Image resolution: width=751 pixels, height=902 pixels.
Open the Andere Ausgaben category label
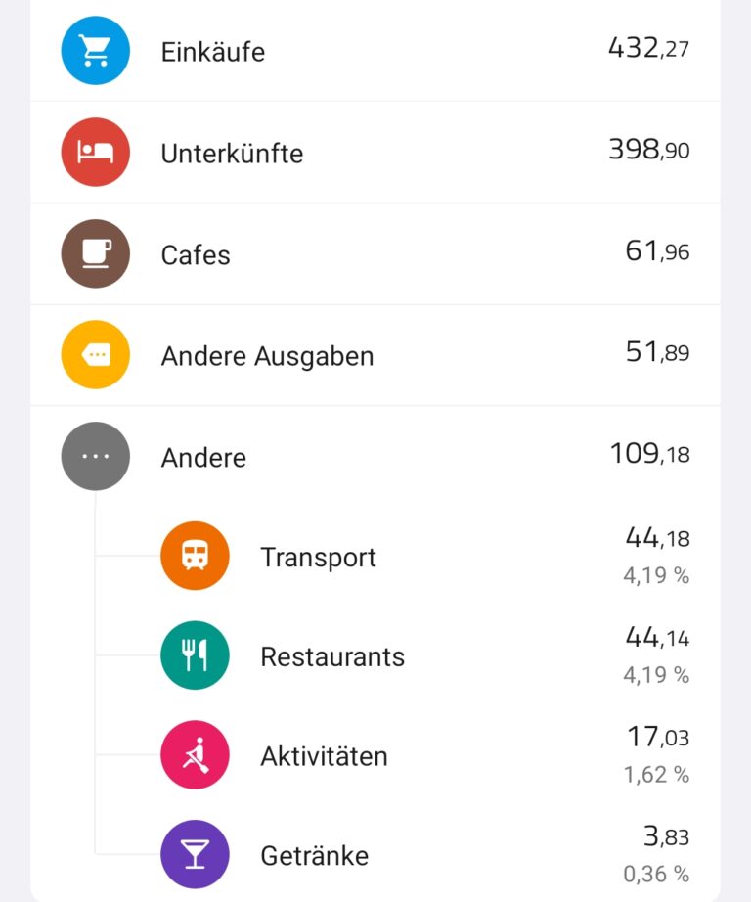point(267,356)
